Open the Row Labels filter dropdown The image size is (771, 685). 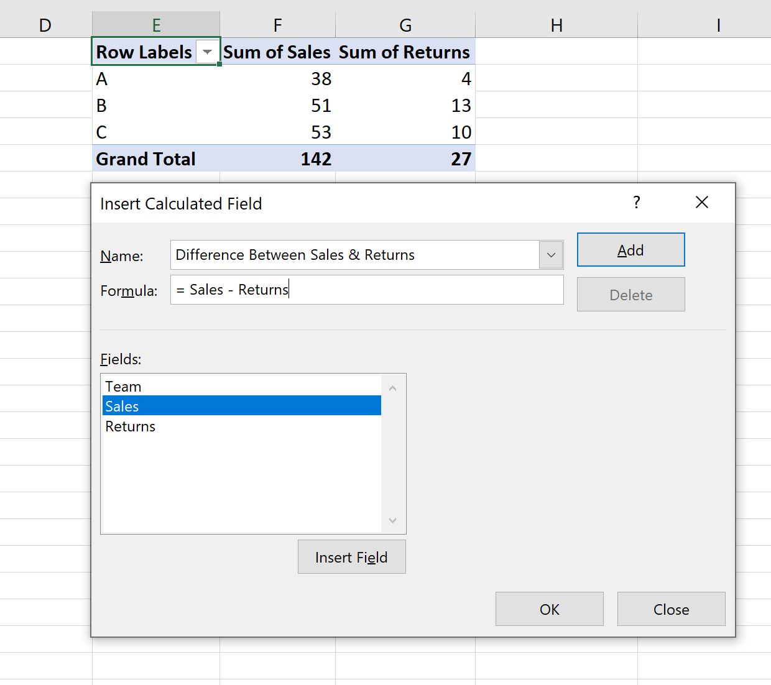point(208,52)
